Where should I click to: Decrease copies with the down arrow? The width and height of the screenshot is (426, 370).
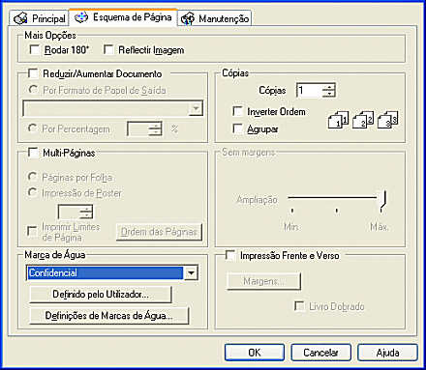click(x=329, y=94)
